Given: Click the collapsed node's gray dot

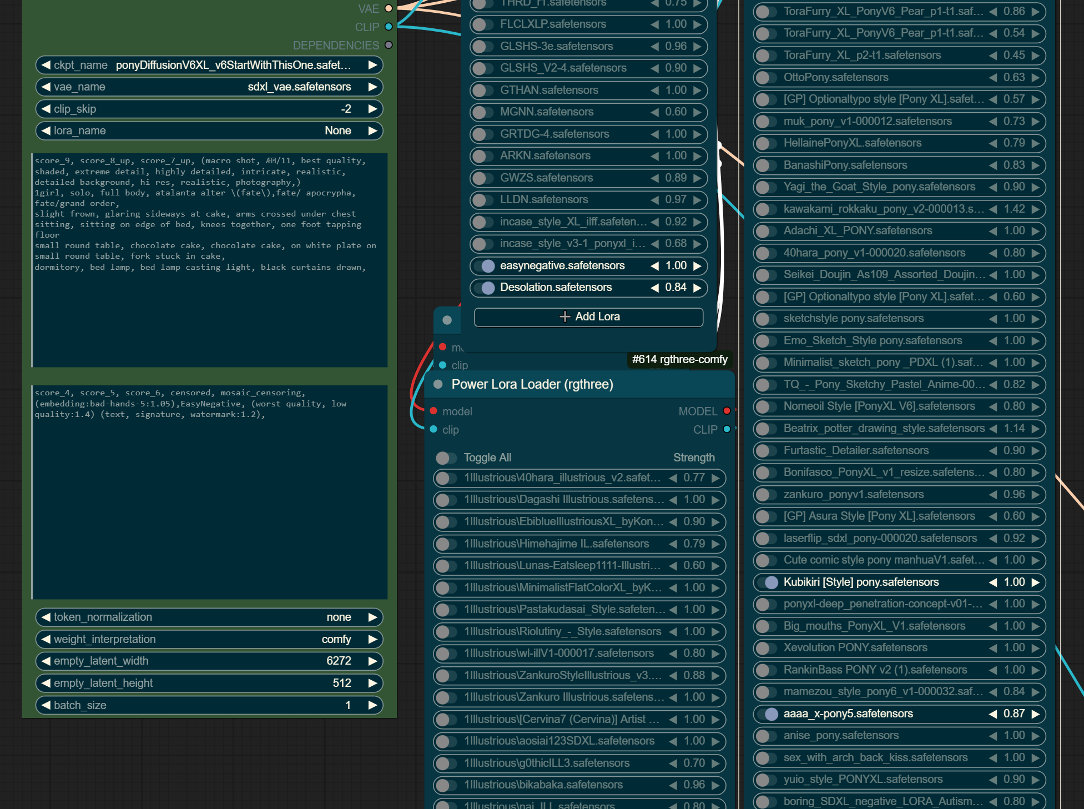Looking at the screenshot, I should pyautogui.click(x=447, y=320).
